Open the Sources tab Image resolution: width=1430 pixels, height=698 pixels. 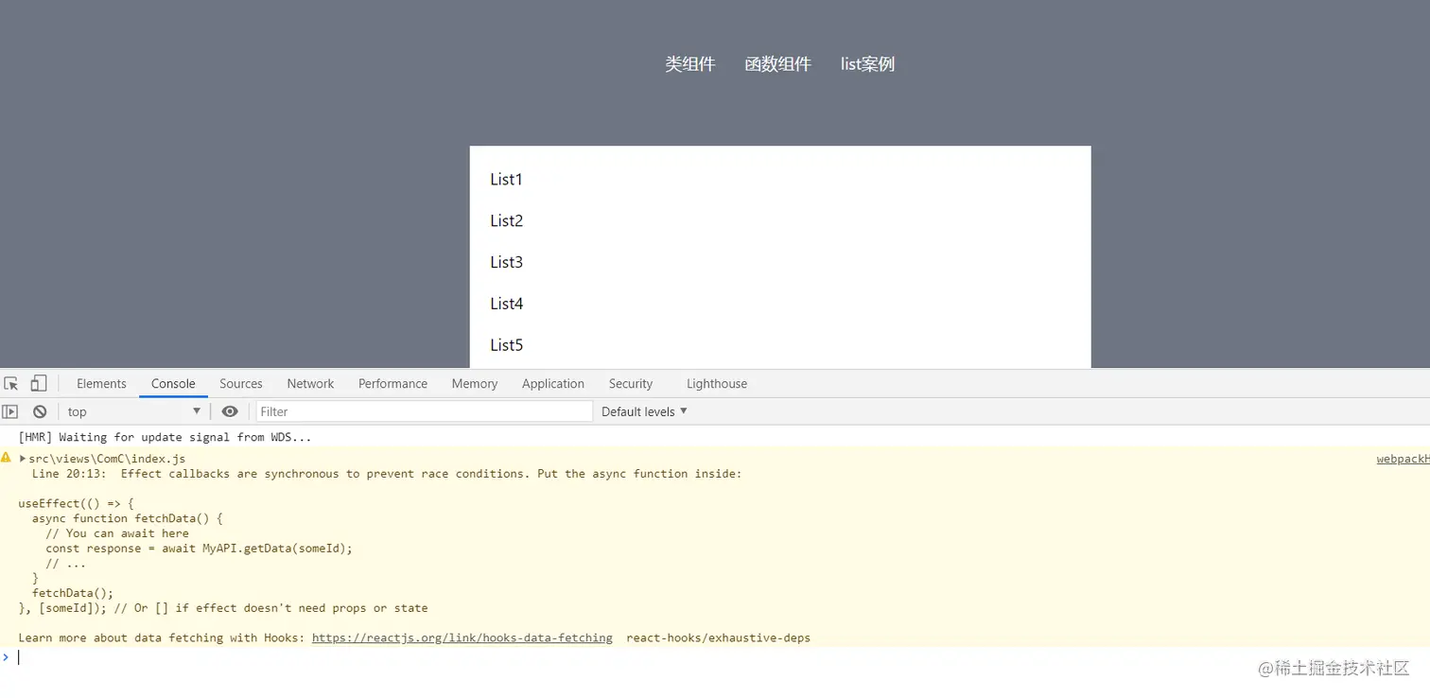tap(241, 383)
